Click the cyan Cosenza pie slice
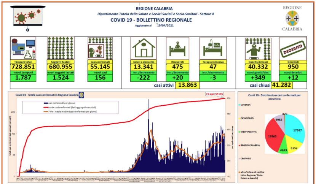This screenshot has height=184, width=316. click(293, 128)
